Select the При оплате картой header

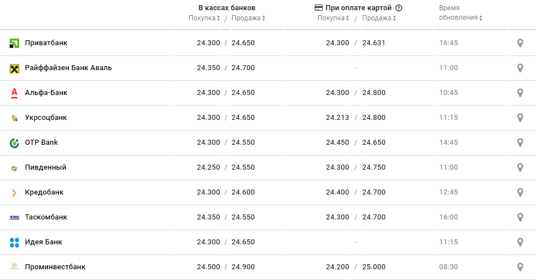pos(358,8)
